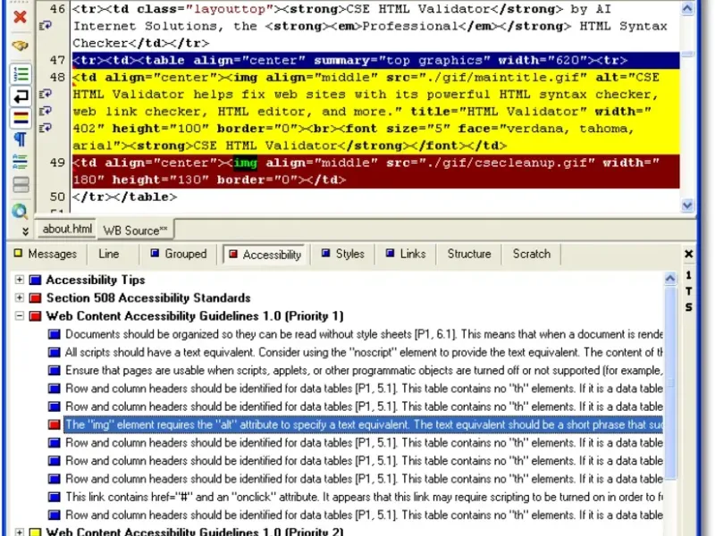Click the formatted text lines icon
The height and width of the screenshot is (536, 715).
[21, 161]
